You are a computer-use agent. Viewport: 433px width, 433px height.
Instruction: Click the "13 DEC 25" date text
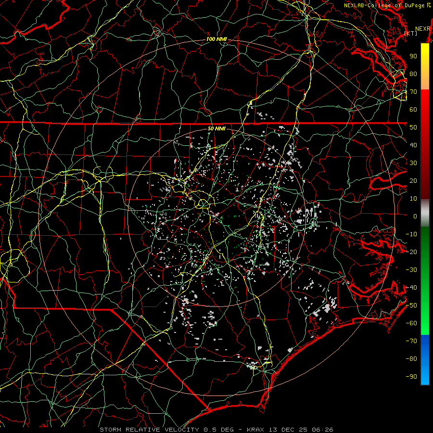pos(288,430)
